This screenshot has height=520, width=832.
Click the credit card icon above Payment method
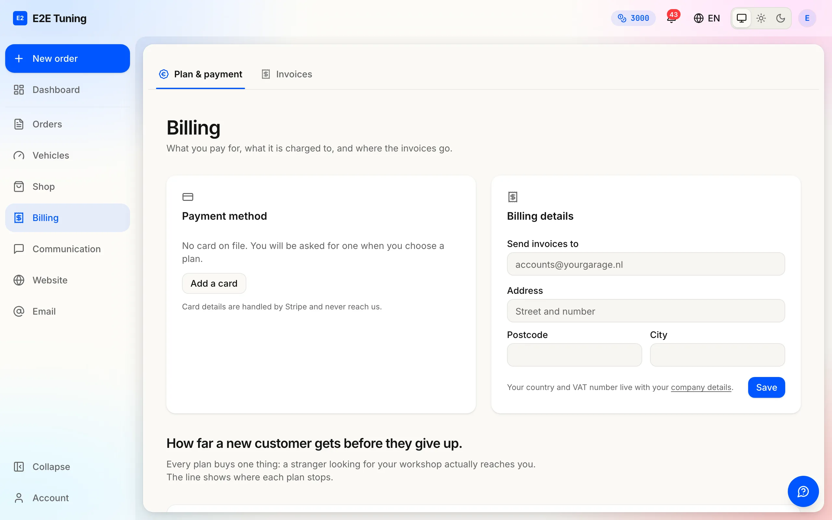click(x=188, y=197)
